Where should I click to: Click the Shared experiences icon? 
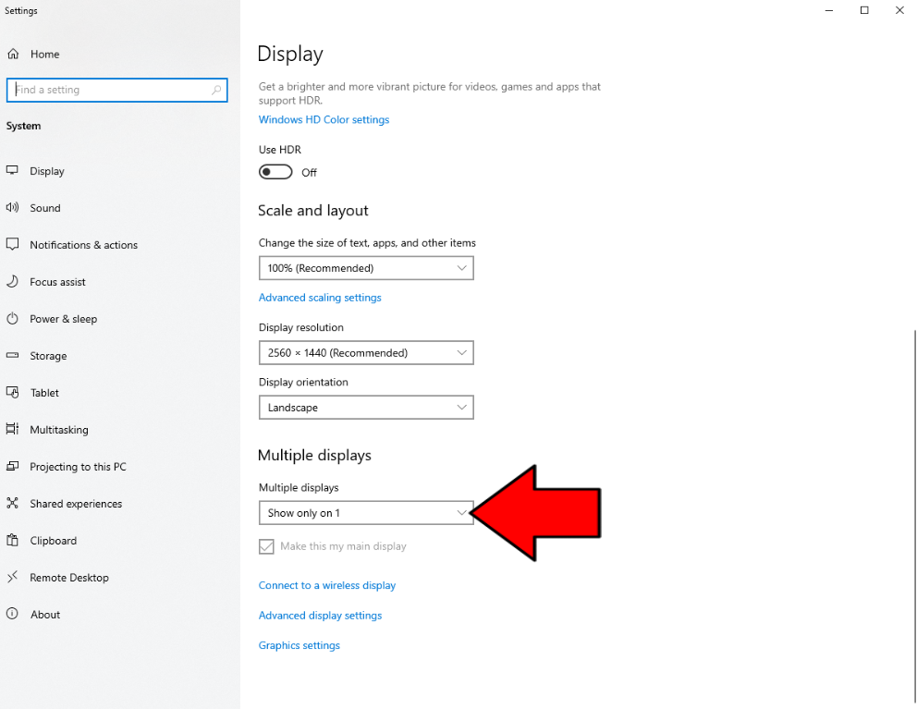coord(12,503)
